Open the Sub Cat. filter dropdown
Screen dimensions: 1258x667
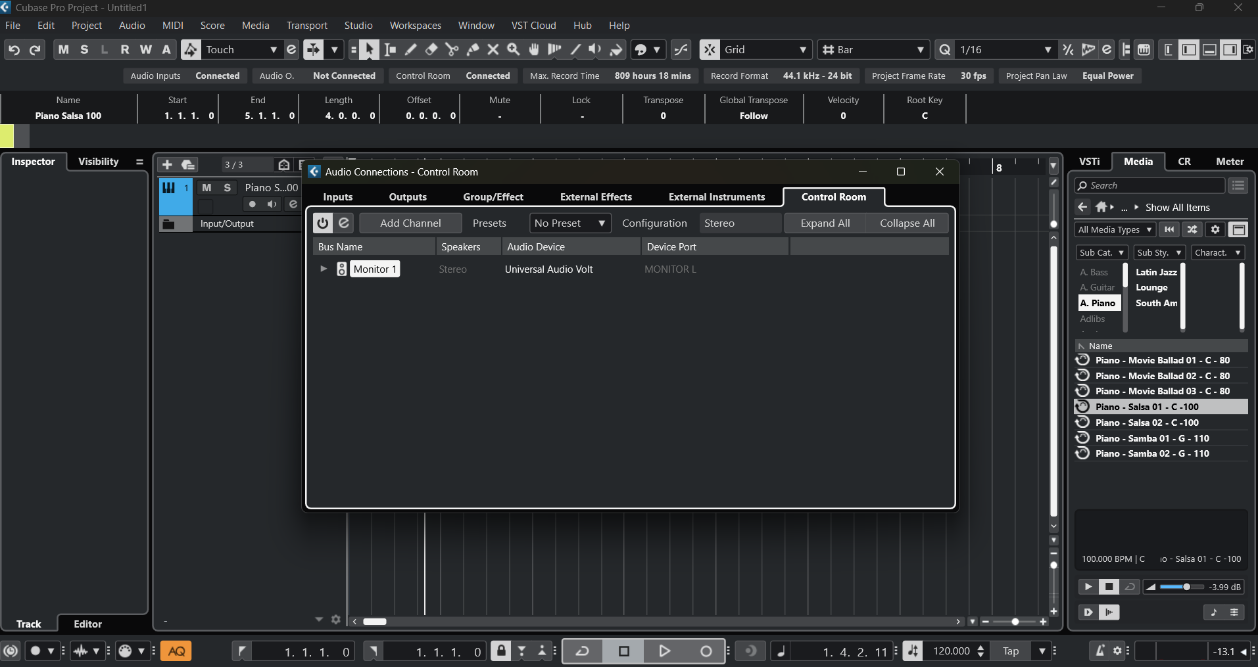click(1101, 253)
